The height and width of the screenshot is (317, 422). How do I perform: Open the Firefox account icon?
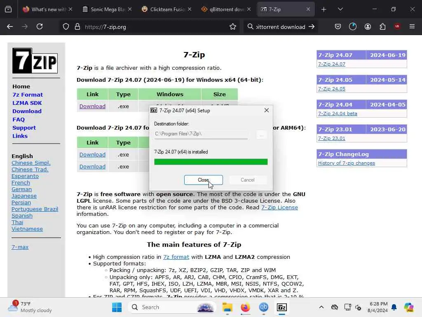(368, 26)
